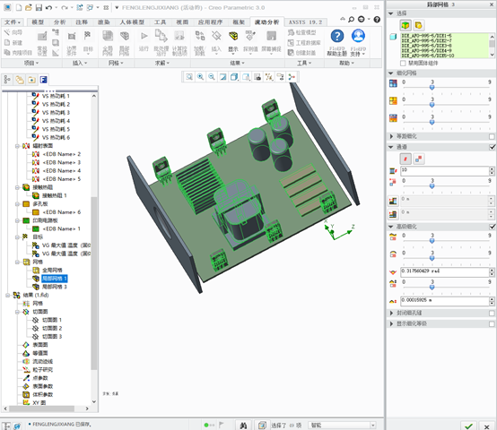Select the face selection icon in panel

(x=418, y=25)
